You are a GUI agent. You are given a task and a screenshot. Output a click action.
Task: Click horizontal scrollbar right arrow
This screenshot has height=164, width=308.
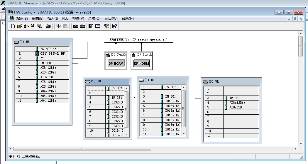pyautogui.click(x=296, y=149)
